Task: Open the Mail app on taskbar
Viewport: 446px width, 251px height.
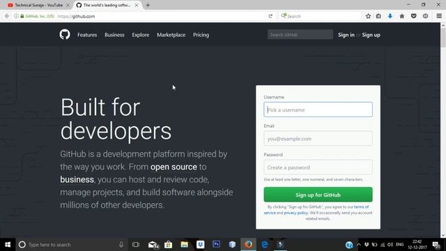Action: pyautogui.click(x=153, y=245)
